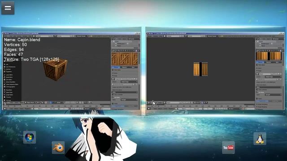This screenshot has width=287, height=161.
Task: Toggle Fields checkbox in left window
Action: tap(113, 103)
